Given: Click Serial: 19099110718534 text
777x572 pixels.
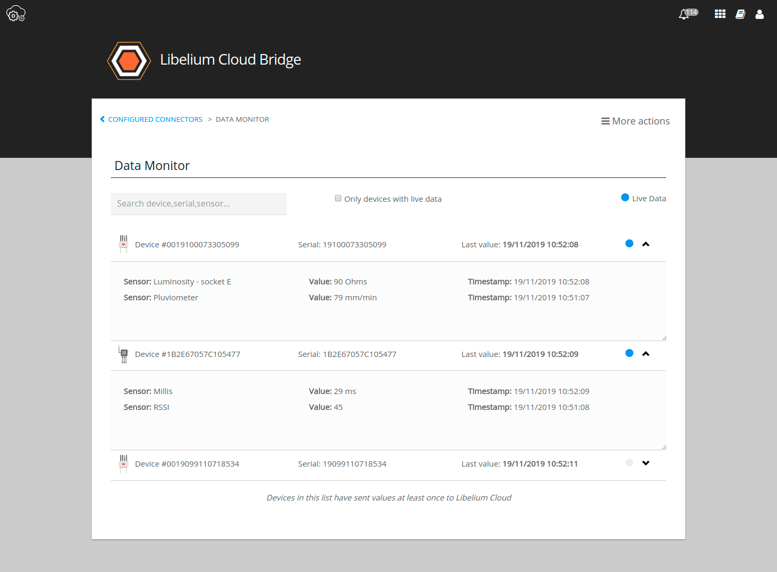Looking at the screenshot, I should click(342, 464).
